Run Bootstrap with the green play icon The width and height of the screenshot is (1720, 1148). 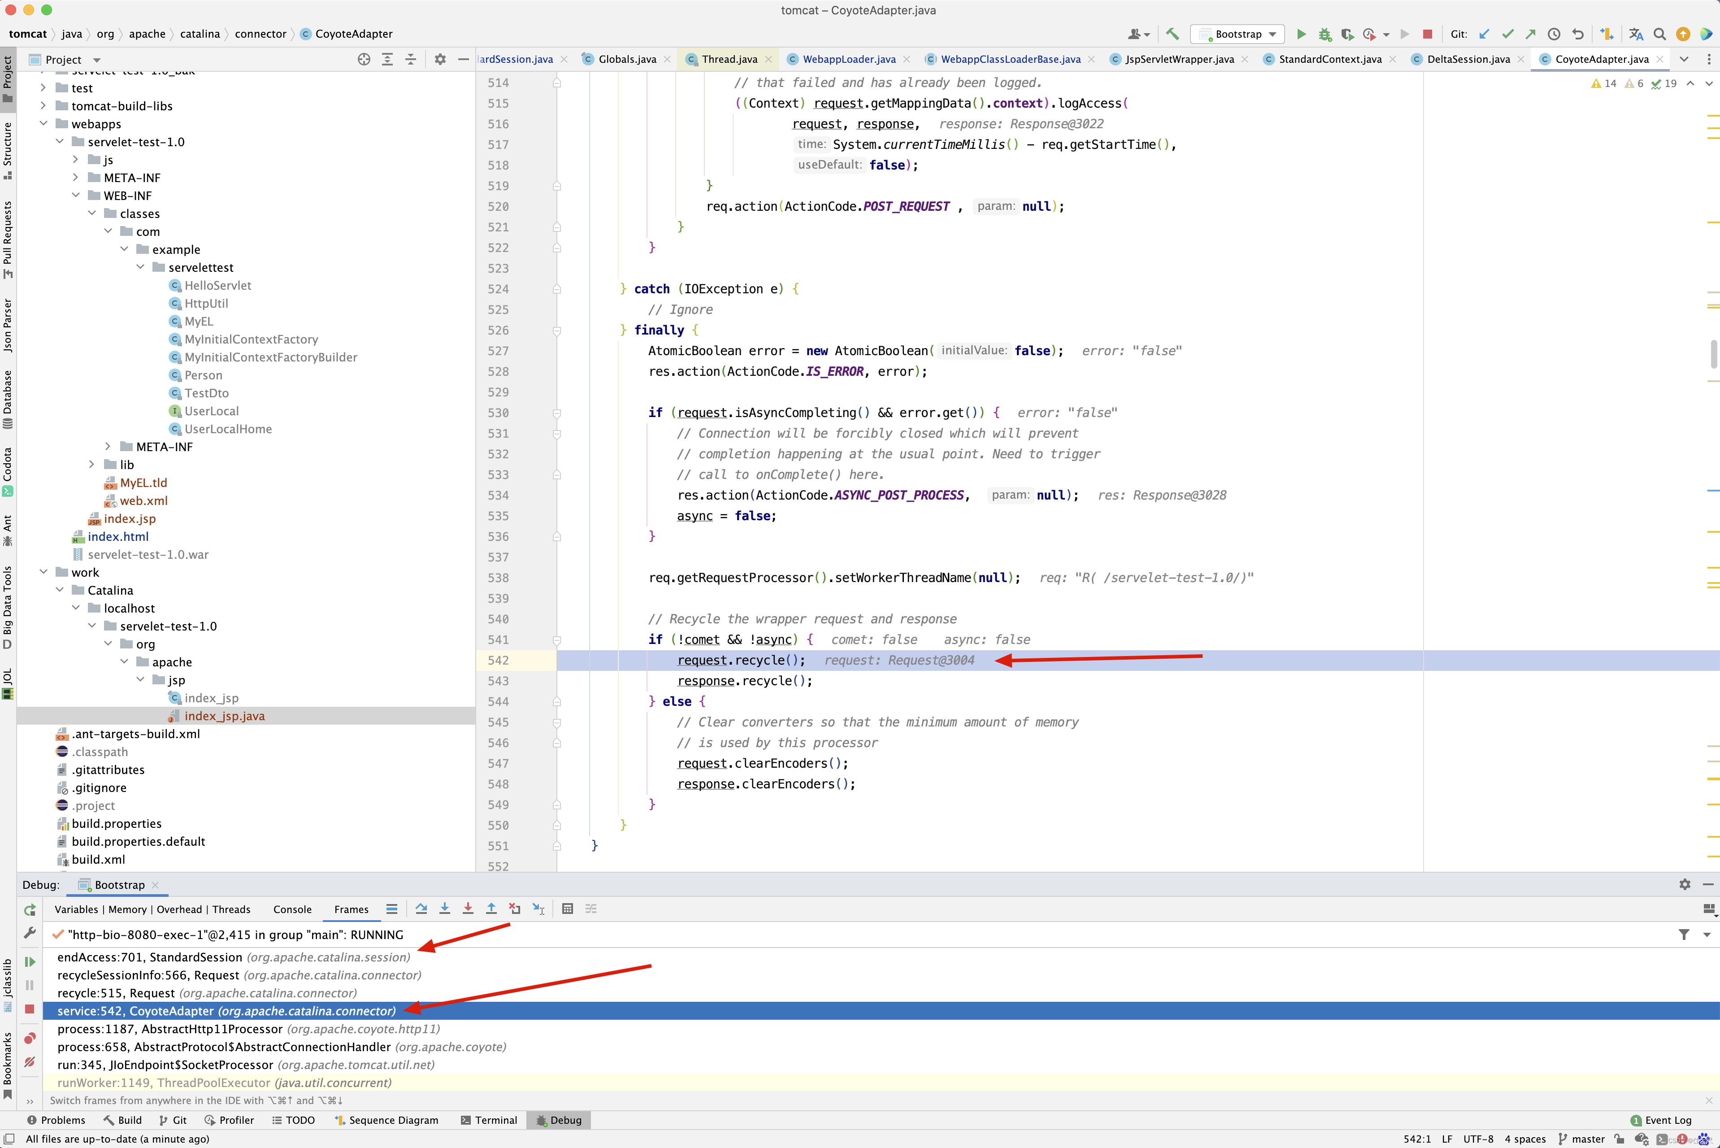coord(1301,34)
